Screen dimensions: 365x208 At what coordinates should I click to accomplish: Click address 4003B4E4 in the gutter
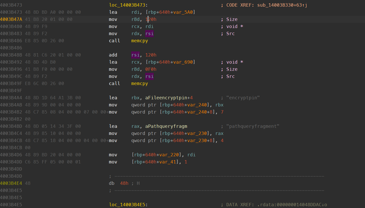11,183
